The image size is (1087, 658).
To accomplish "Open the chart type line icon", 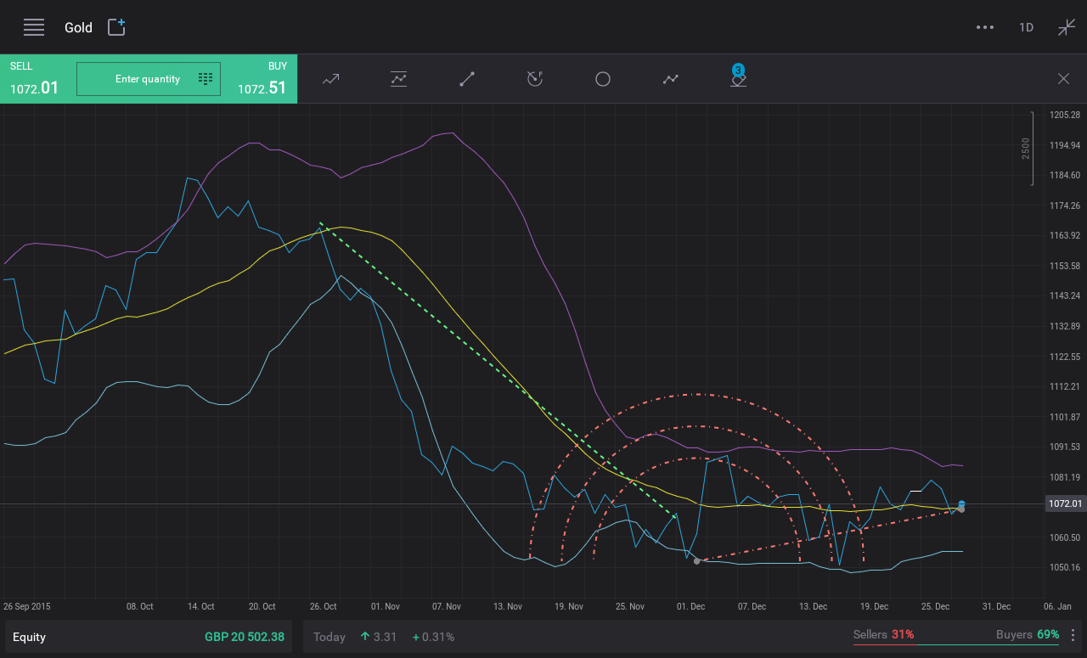I will coord(330,79).
